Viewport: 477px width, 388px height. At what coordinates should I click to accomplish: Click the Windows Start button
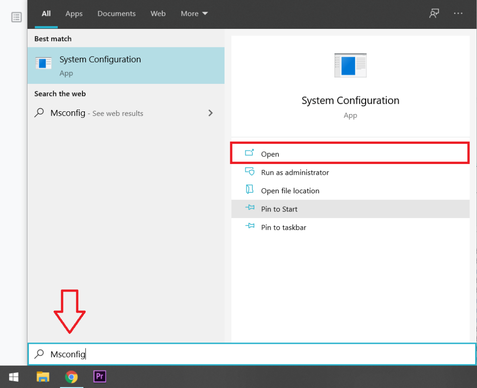pyautogui.click(x=14, y=376)
